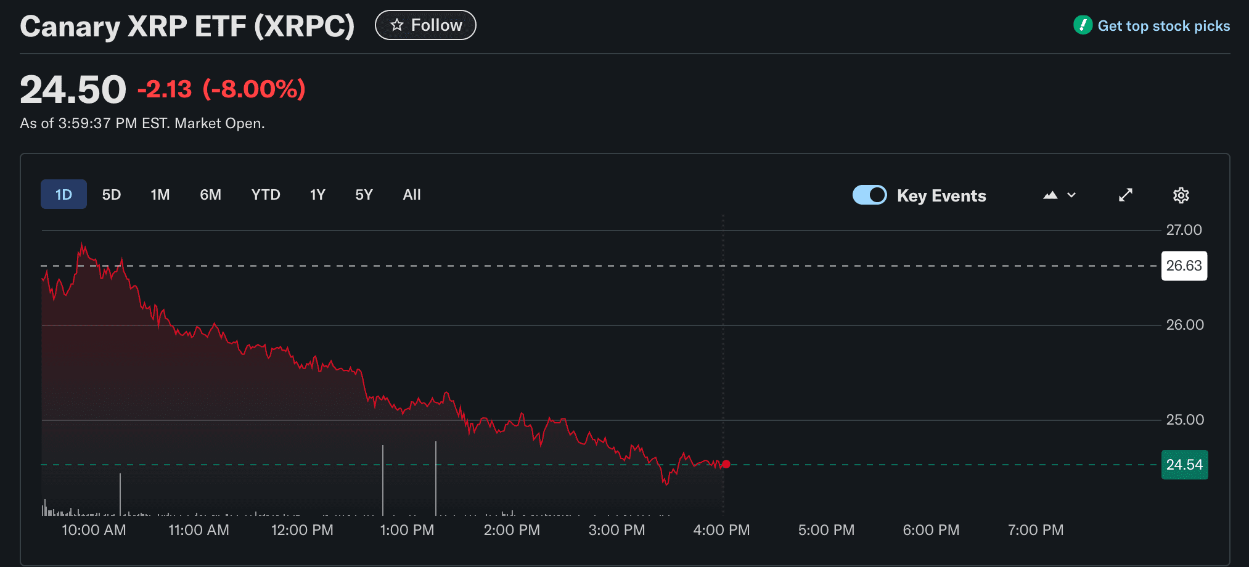Screen dimensions: 1249x567
Task: Switch to the 5D time range
Action: coord(111,195)
